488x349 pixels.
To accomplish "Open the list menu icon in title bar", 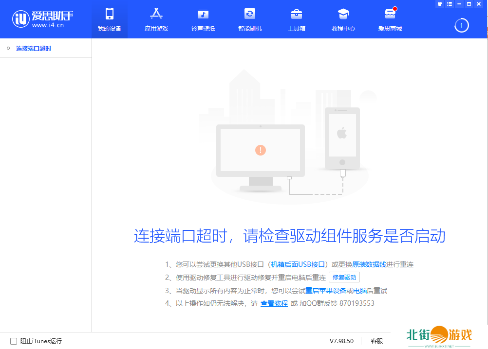I will coord(449,4).
